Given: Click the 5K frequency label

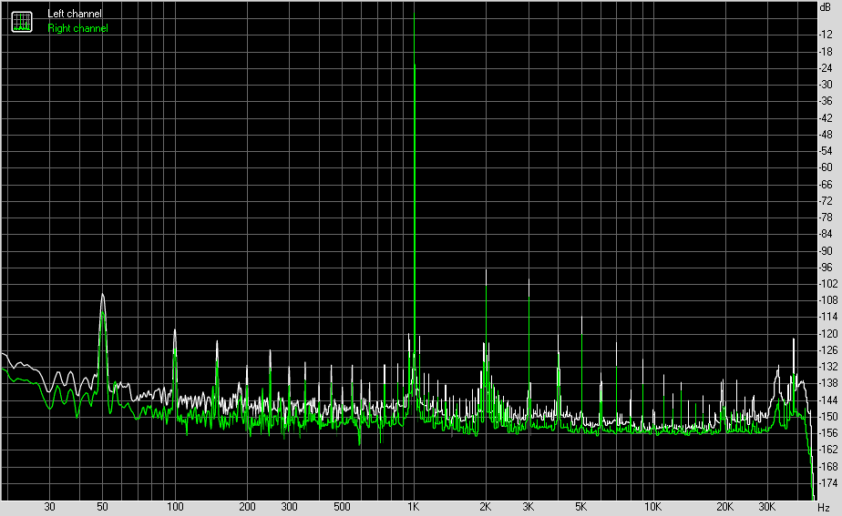Looking at the screenshot, I should pos(581,507).
